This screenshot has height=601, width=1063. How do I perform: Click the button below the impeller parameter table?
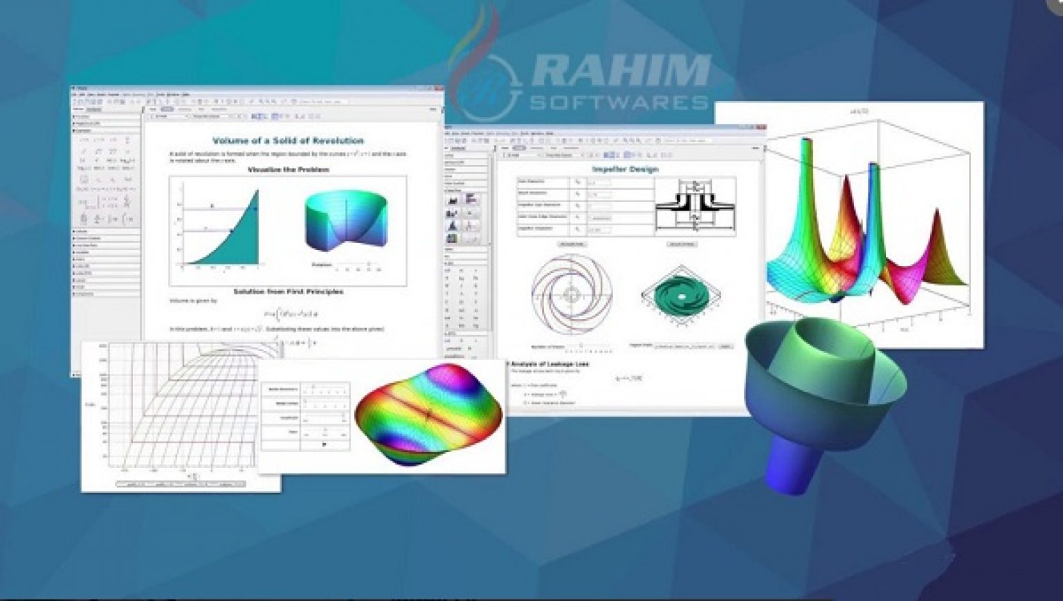[x=572, y=244]
